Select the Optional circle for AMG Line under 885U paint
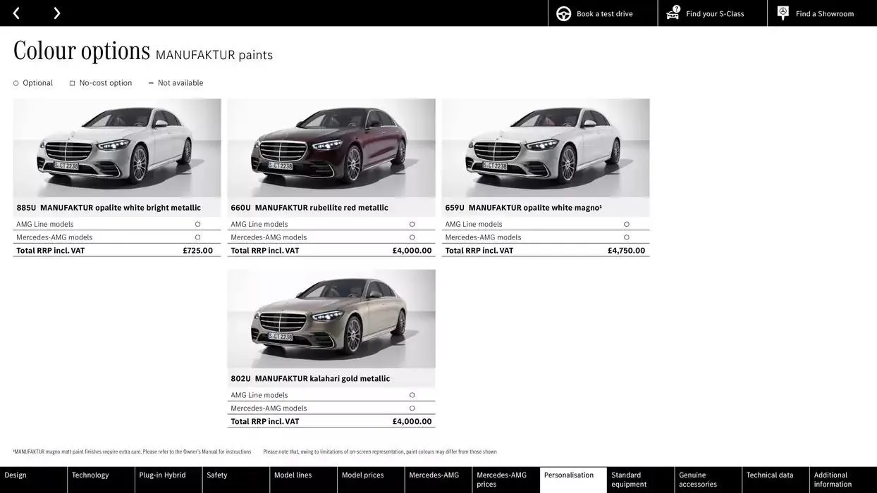The height and width of the screenshot is (493, 877). coord(196,223)
